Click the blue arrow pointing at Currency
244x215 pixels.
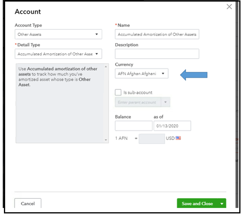click(x=194, y=75)
